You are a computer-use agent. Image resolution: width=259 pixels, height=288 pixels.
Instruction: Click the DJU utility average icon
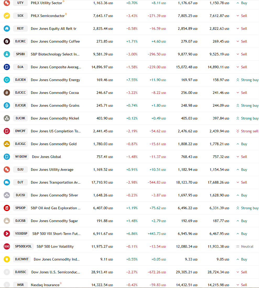7,170
